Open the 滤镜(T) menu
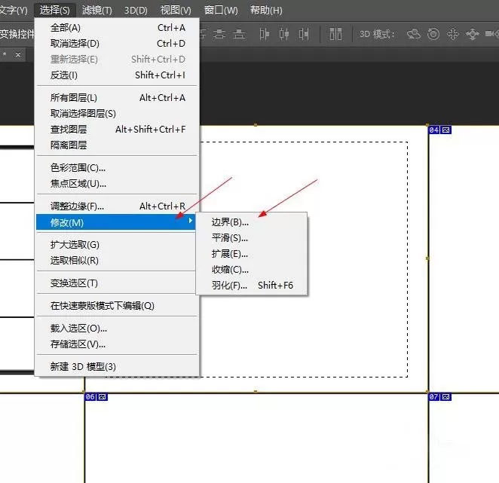The width and height of the screenshot is (499, 483). (x=96, y=11)
